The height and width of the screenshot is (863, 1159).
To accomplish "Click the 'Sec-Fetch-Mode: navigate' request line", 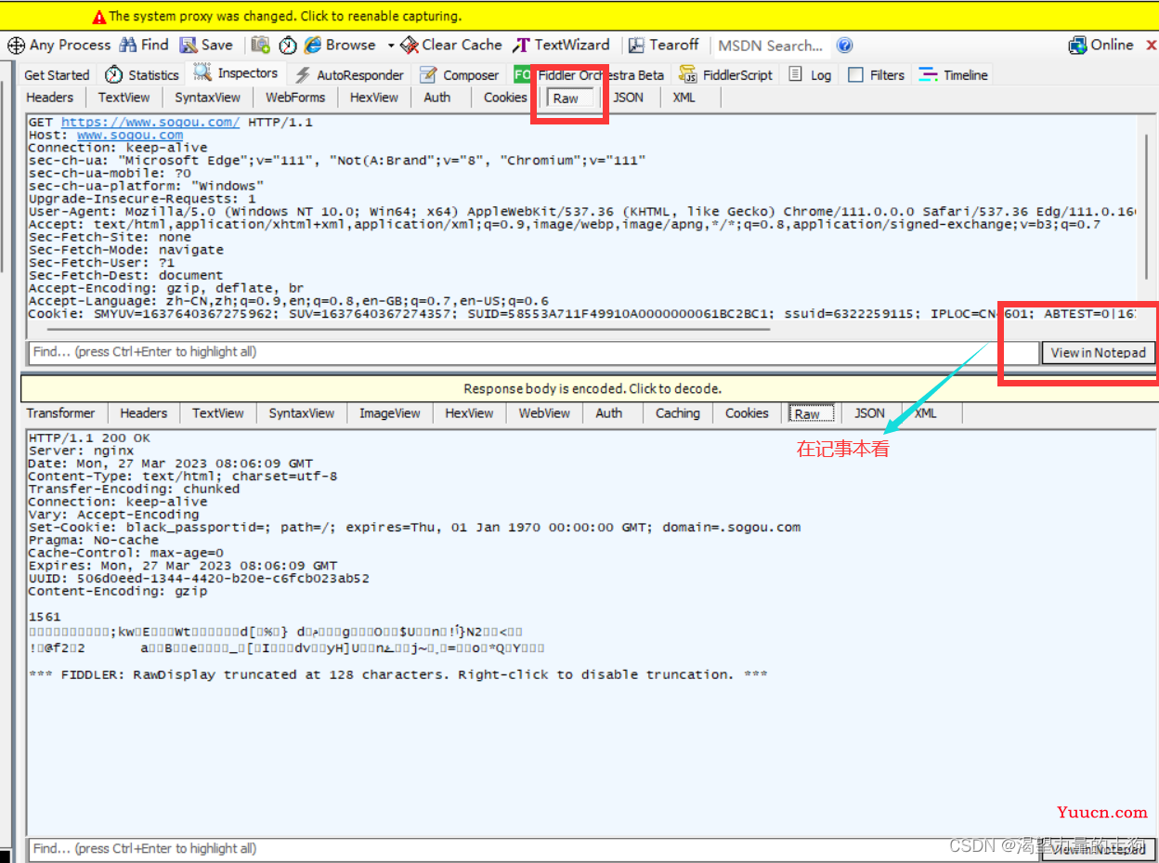I will (x=126, y=250).
